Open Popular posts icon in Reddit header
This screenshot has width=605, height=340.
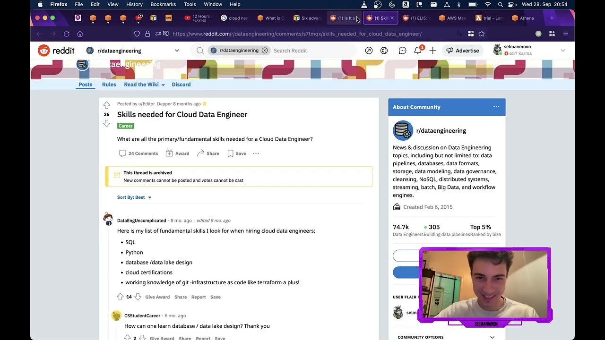(x=369, y=51)
